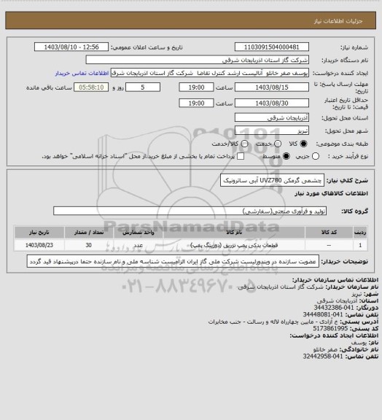This screenshot has height=420, width=382.
Task: Select the خدمت radio button
Action: 278,144
